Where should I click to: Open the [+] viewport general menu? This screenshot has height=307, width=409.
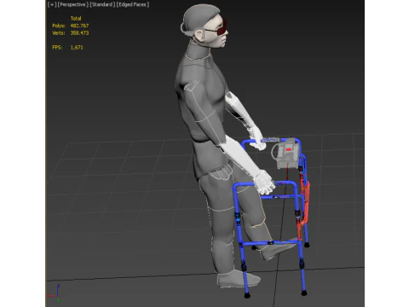(52, 4)
